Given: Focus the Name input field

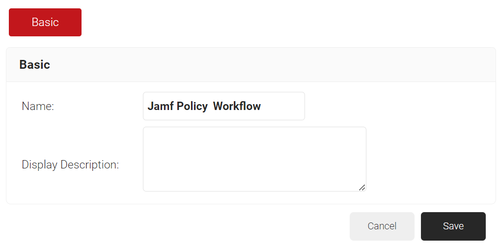Looking at the screenshot, I should click(x=223, y=106).
